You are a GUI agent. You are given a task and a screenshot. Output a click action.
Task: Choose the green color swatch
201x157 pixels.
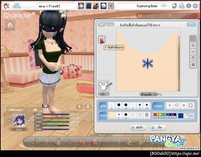click(162, 114)
